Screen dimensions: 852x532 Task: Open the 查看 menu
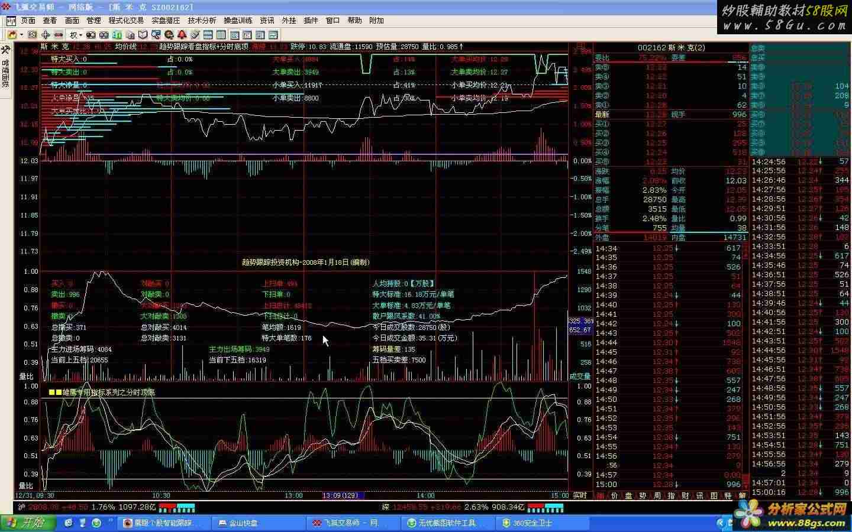click(50, 21)
